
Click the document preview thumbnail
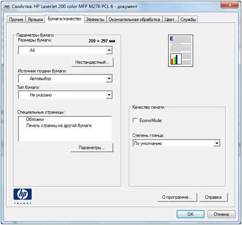(x=180, y=51)
